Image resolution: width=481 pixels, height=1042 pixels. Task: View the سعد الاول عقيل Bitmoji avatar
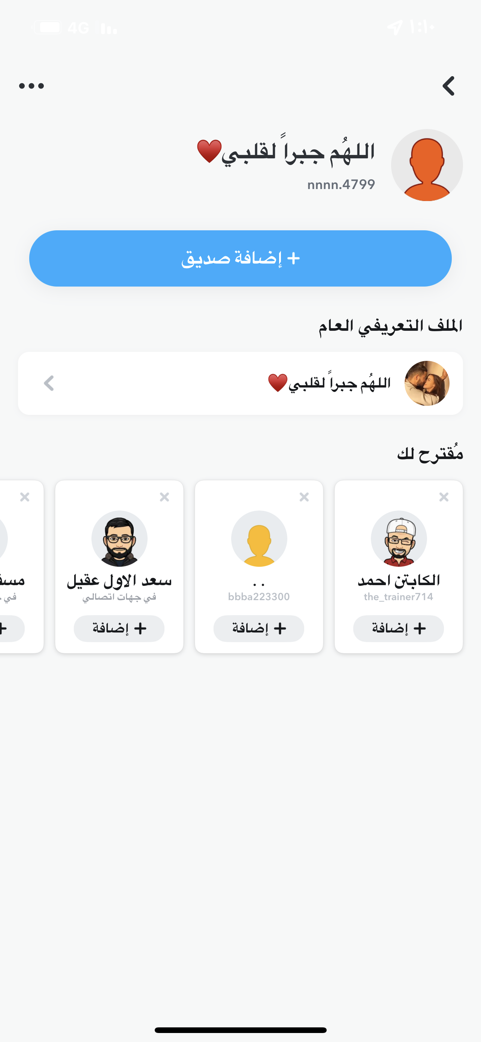pyautogui.click(x=119, y=538)
